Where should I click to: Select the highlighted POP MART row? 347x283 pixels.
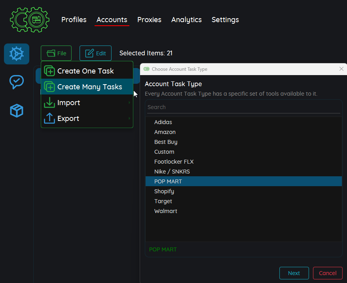(x=244, y=181)
